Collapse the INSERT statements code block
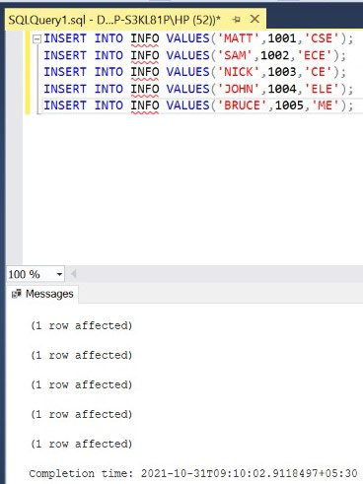Viewport: 363px width, 484px height. tap(37, 39)
